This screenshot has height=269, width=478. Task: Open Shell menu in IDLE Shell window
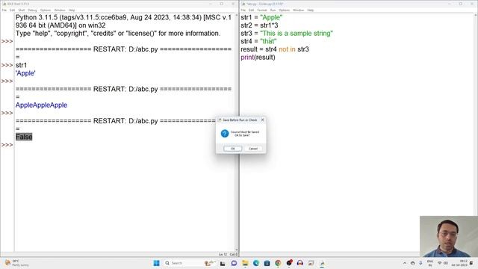tap(22, 10)
